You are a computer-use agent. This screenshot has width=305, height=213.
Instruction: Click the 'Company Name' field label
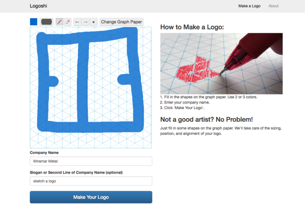(44, 153)
